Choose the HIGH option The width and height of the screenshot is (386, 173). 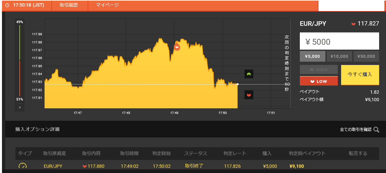(x=318, y=70)
